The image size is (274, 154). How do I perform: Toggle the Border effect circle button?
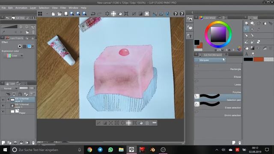point(20,46)
